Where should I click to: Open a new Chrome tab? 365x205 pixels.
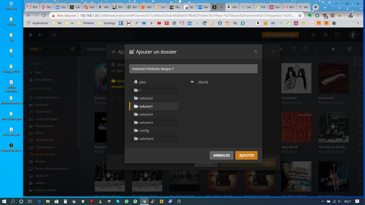(316, 7)
